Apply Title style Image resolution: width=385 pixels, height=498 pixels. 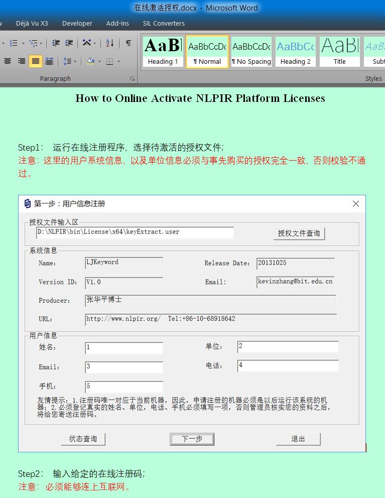point(340,51)
